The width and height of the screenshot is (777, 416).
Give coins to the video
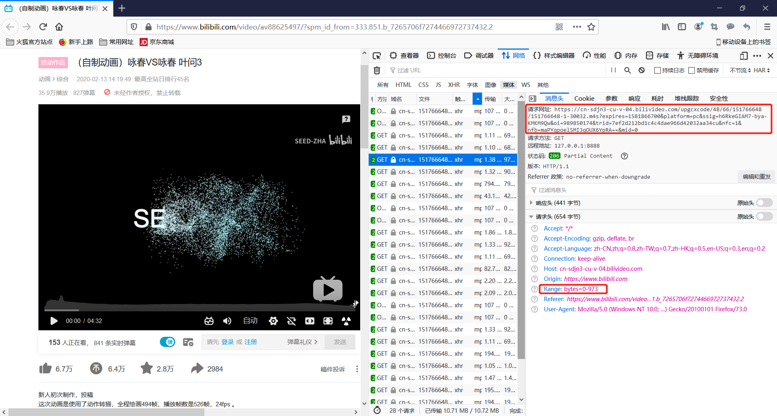point(96,369)
